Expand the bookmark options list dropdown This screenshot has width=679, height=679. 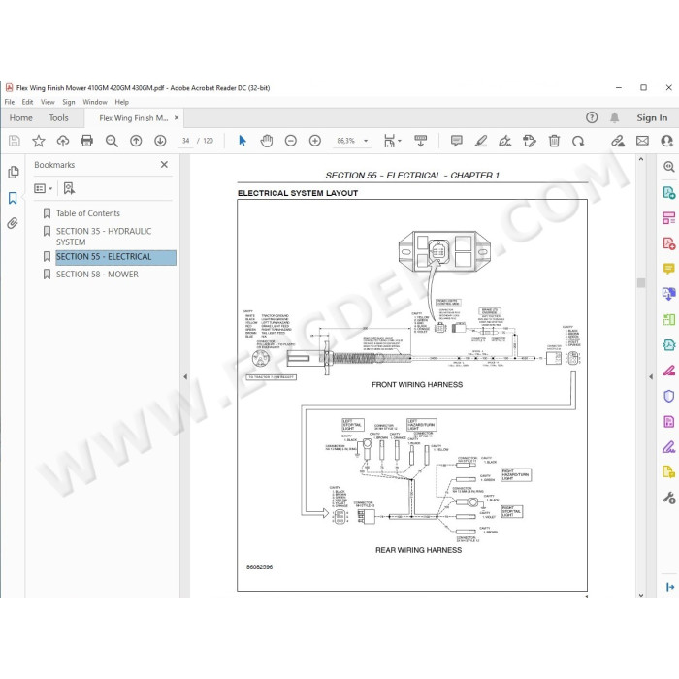44,188
